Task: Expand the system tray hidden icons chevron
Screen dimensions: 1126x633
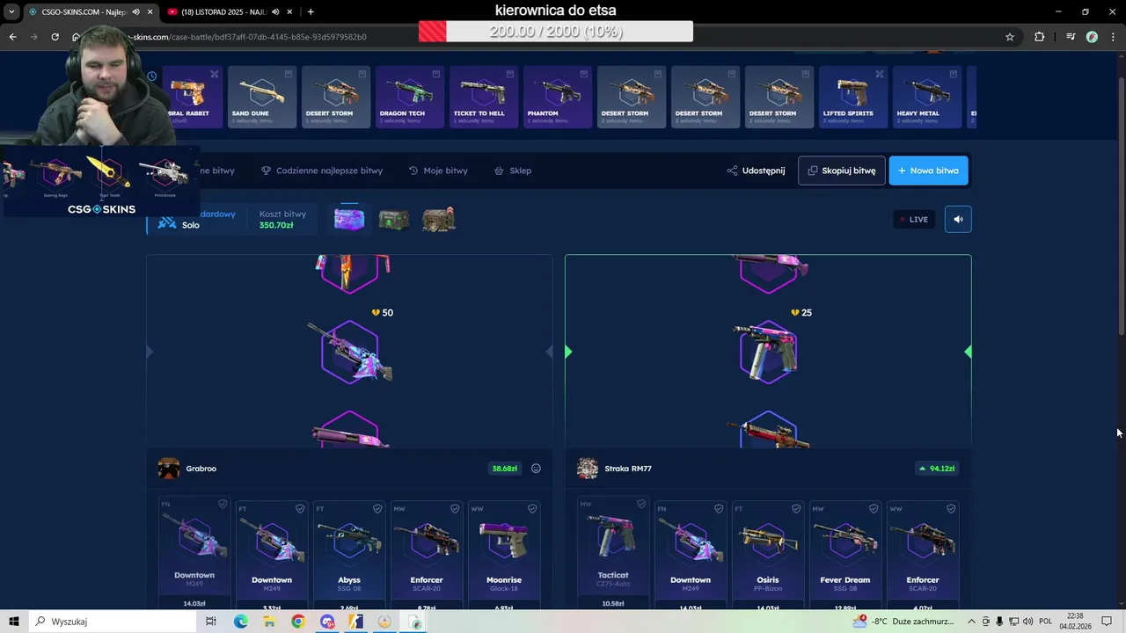Action: click(x=972, y=622)
